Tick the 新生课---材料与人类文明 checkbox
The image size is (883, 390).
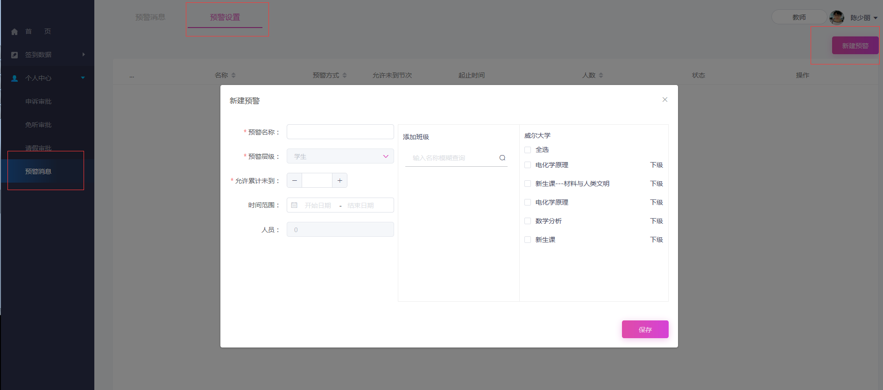click(528, 184)
